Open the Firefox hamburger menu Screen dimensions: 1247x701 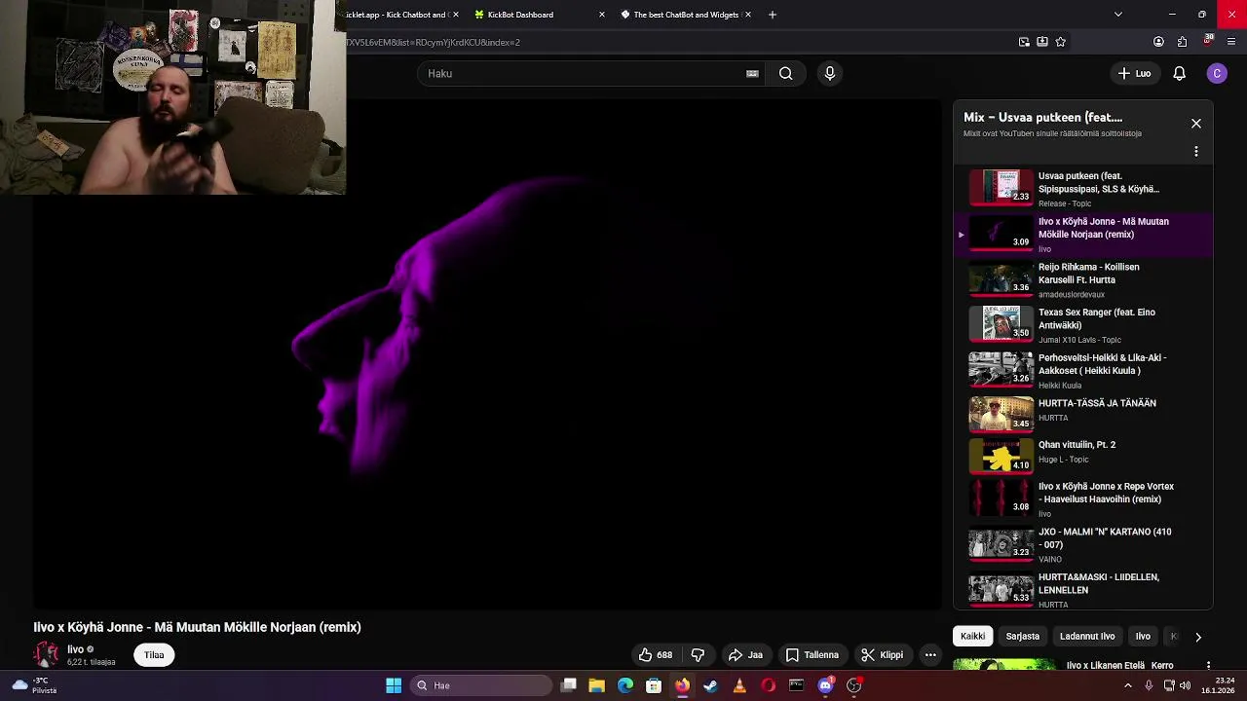tap(1231, 42)
